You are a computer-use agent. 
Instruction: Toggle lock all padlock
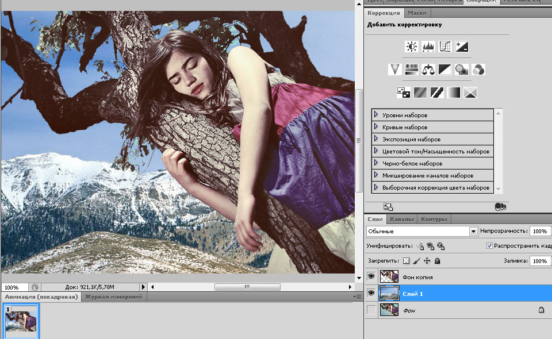(437, 261)
